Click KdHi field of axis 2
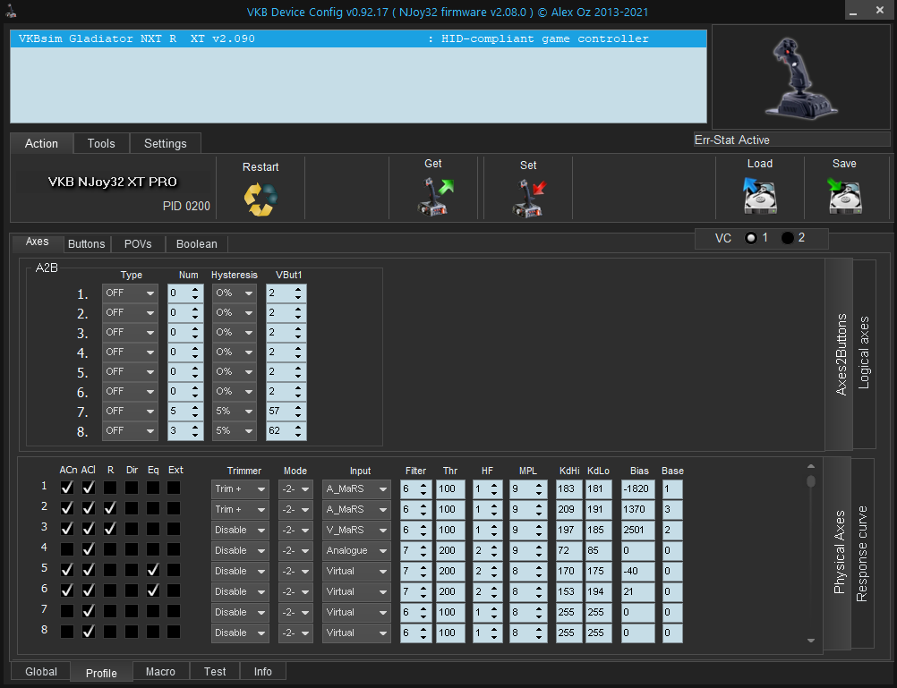Screen dimensions: 897x688 pyautogui.click(x=568, y=510)
